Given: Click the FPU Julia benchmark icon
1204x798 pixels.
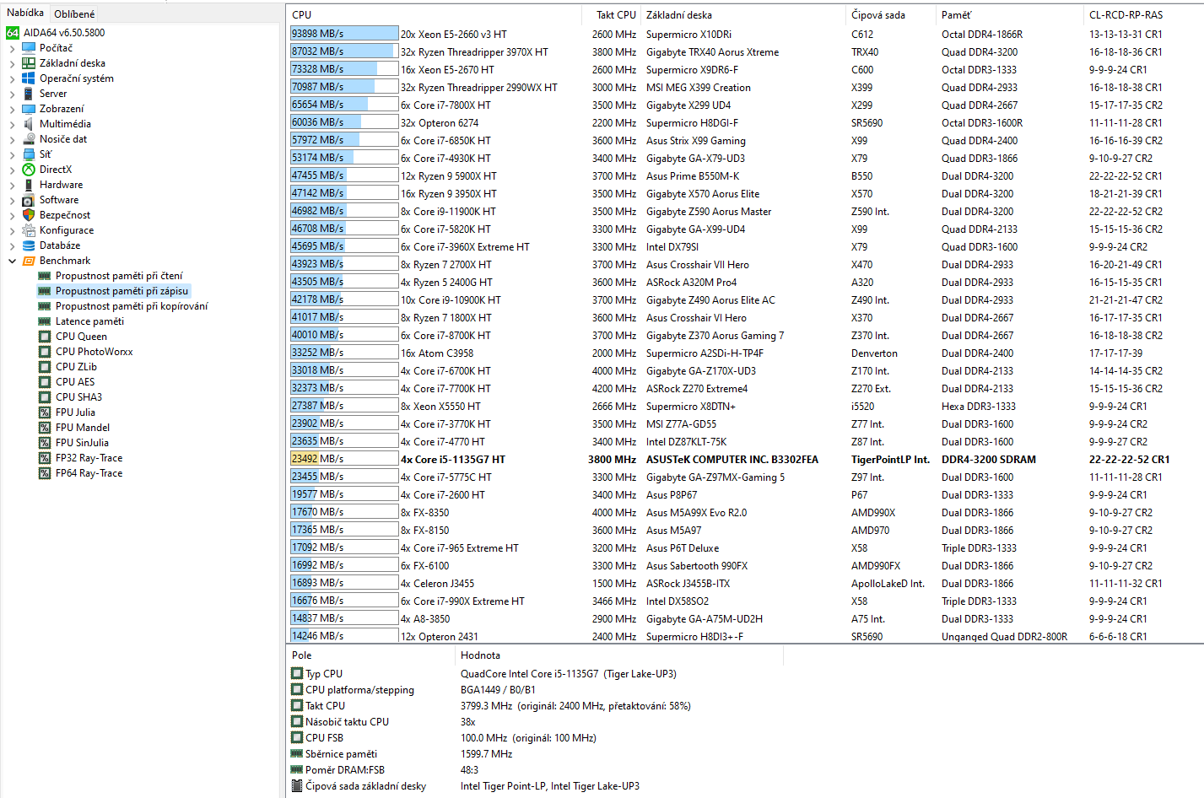Looking at the screenshot, I should click(x=45, y=412).
